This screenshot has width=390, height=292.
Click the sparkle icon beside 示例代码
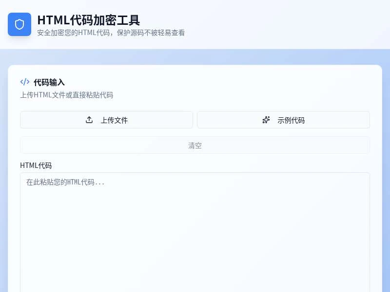click(x=266, y=120)
